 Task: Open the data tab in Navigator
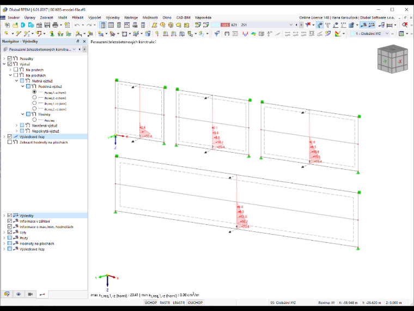7,294
